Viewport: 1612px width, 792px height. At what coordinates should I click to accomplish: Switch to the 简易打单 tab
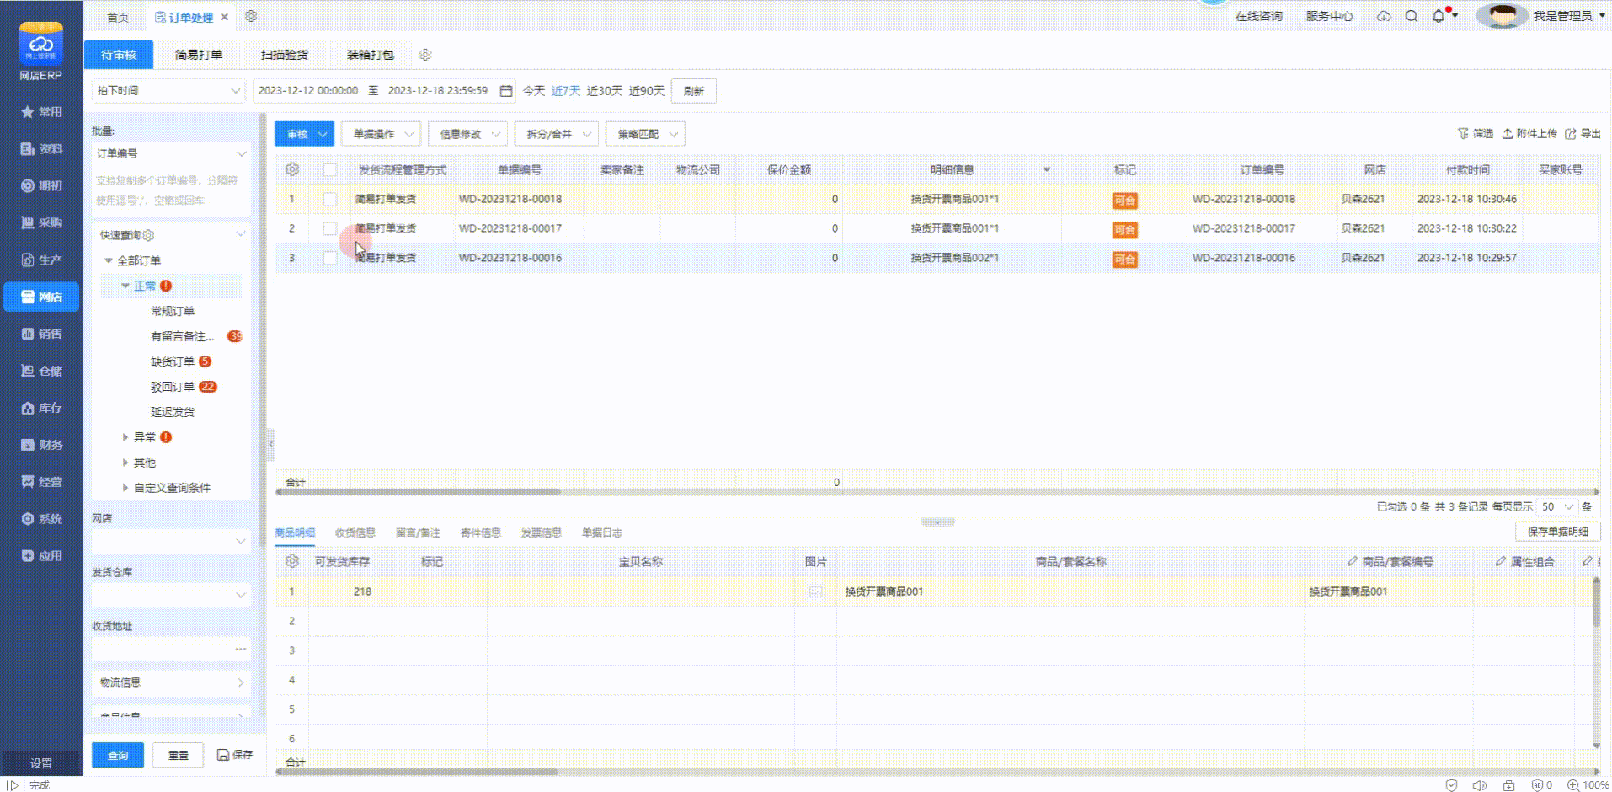[x=199, y=55]
